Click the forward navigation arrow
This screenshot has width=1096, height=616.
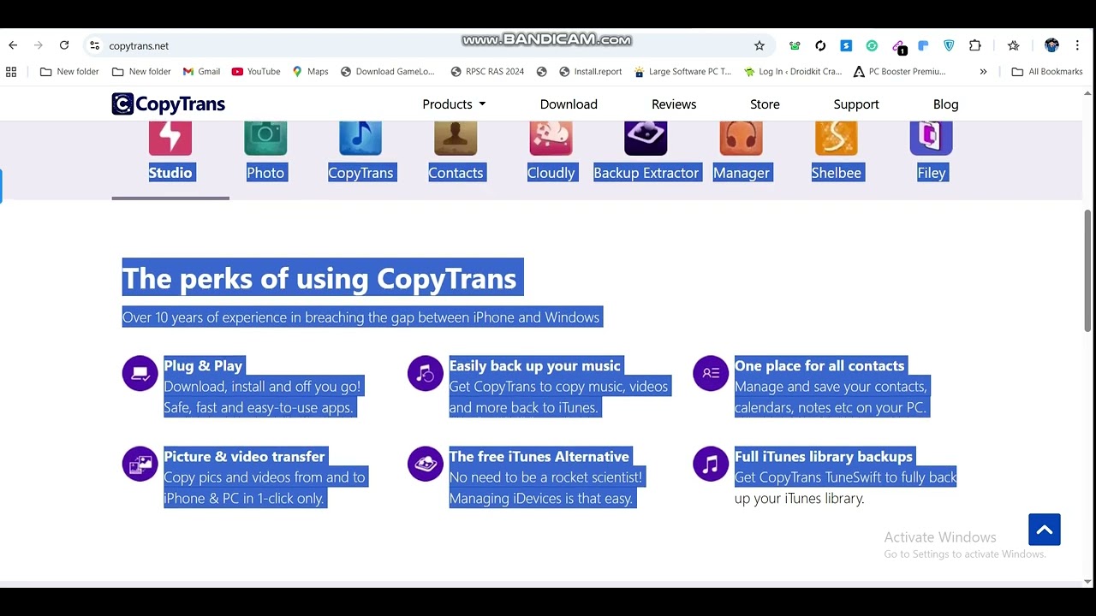[39, 45]
